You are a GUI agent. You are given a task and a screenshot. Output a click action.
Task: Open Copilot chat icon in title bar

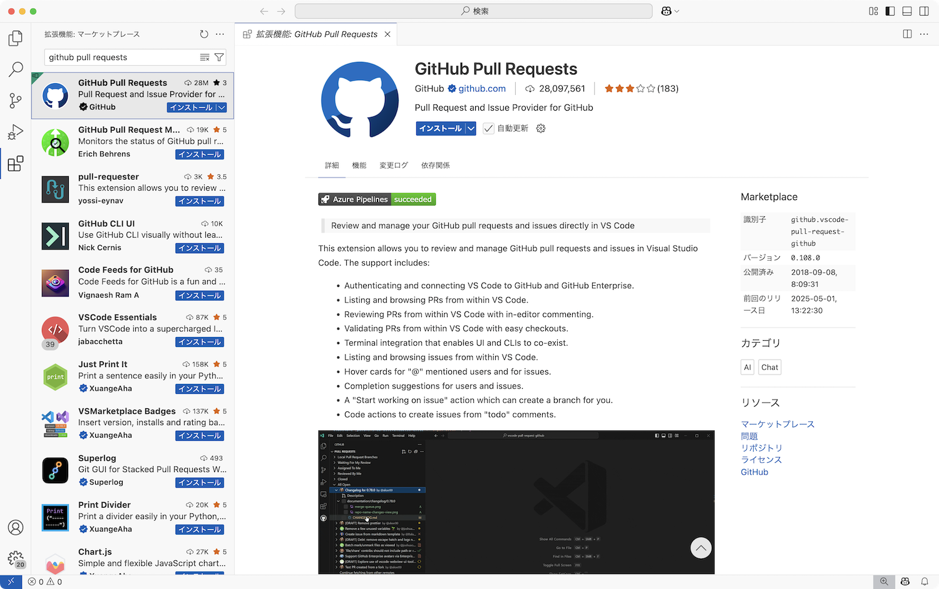click(666, 11)
